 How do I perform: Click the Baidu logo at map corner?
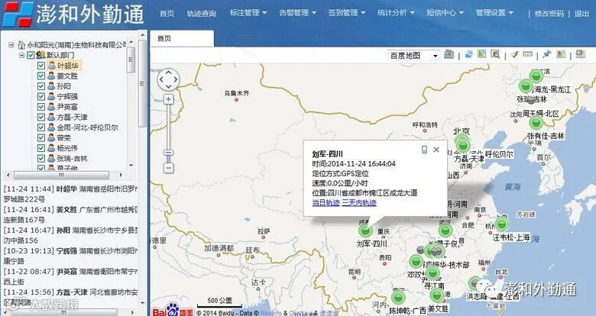pyautogui.click(x=173, y=310)
